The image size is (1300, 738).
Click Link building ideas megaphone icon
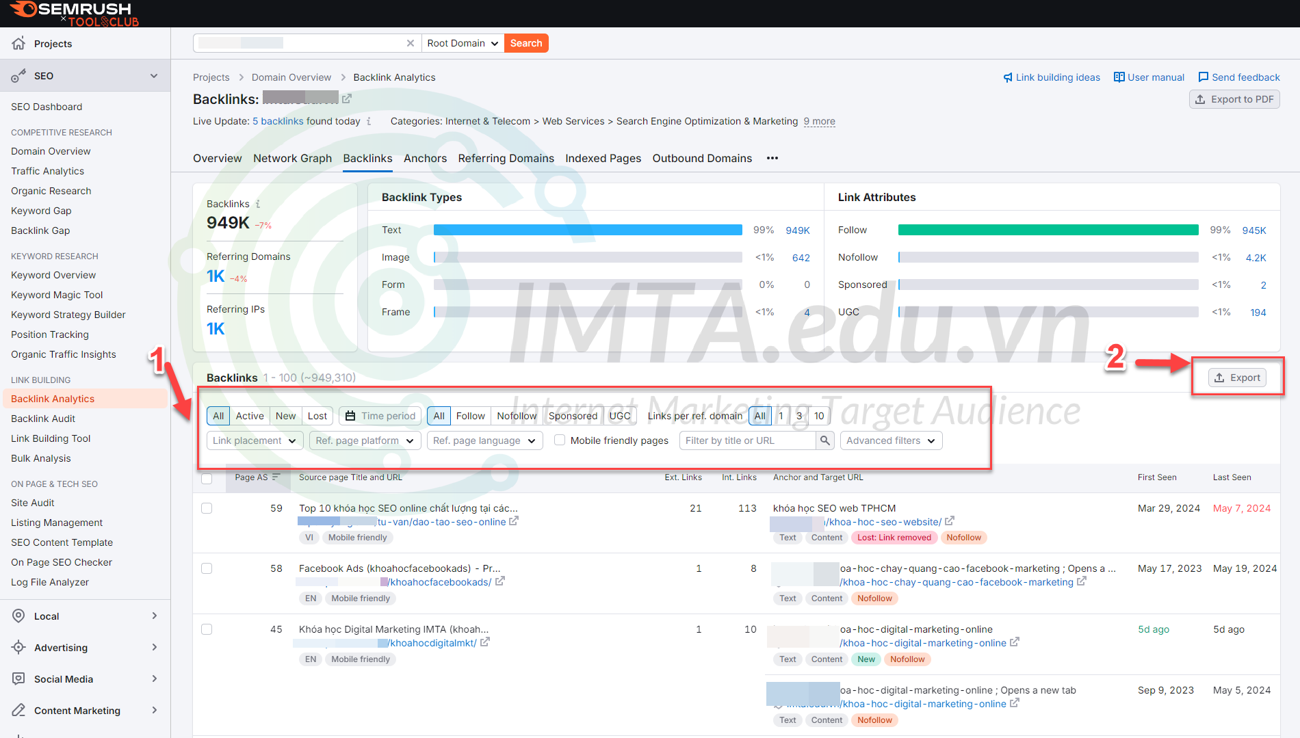[x=1008, y=77]
